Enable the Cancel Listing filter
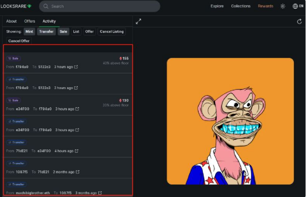306x197 pixels. click(112, 32)
